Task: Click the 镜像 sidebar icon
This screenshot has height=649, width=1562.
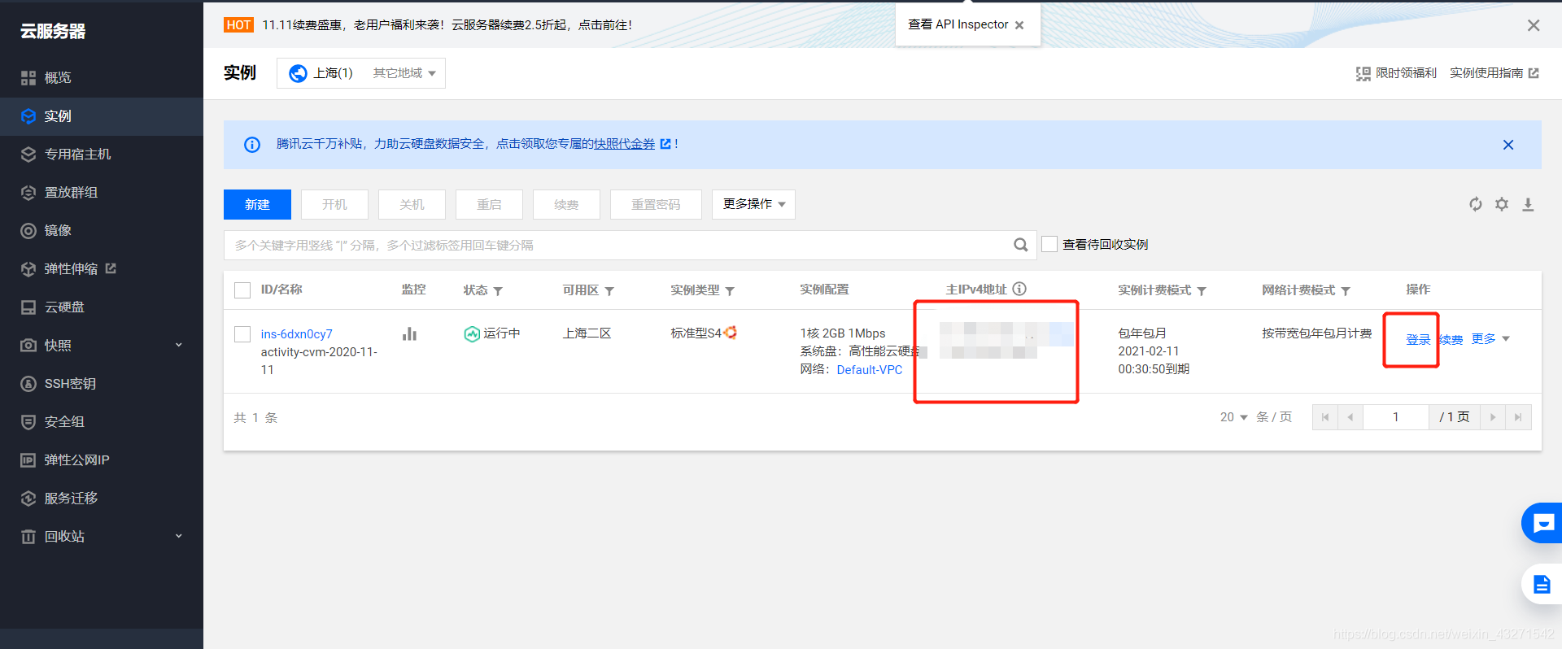Action: click(28, 231)
